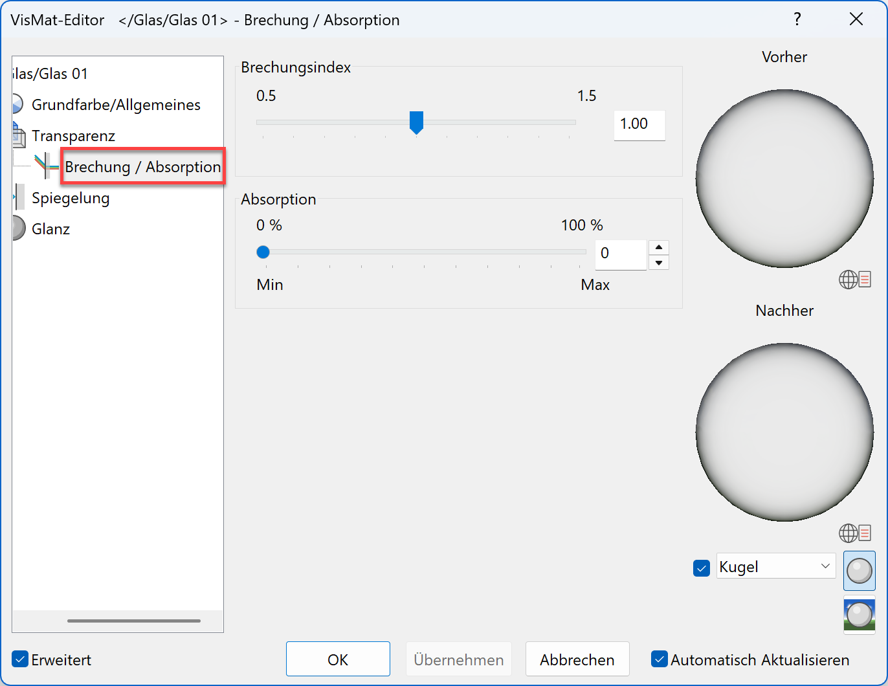Click the Spiegelung mirror icon
This screenshot has height=686, width=888.
pyautogui.click(x=19, y=197)
